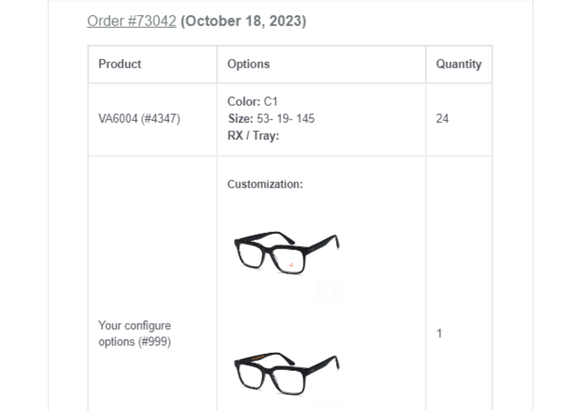Click the Color: C1 option text
579x410 pixels.
coord(252,102)
